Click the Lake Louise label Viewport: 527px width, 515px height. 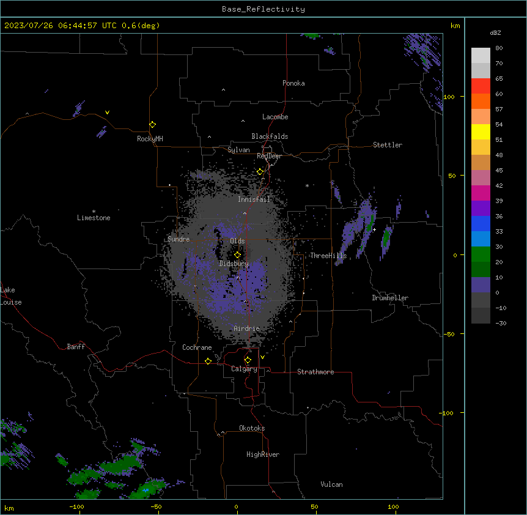[10, 296]
